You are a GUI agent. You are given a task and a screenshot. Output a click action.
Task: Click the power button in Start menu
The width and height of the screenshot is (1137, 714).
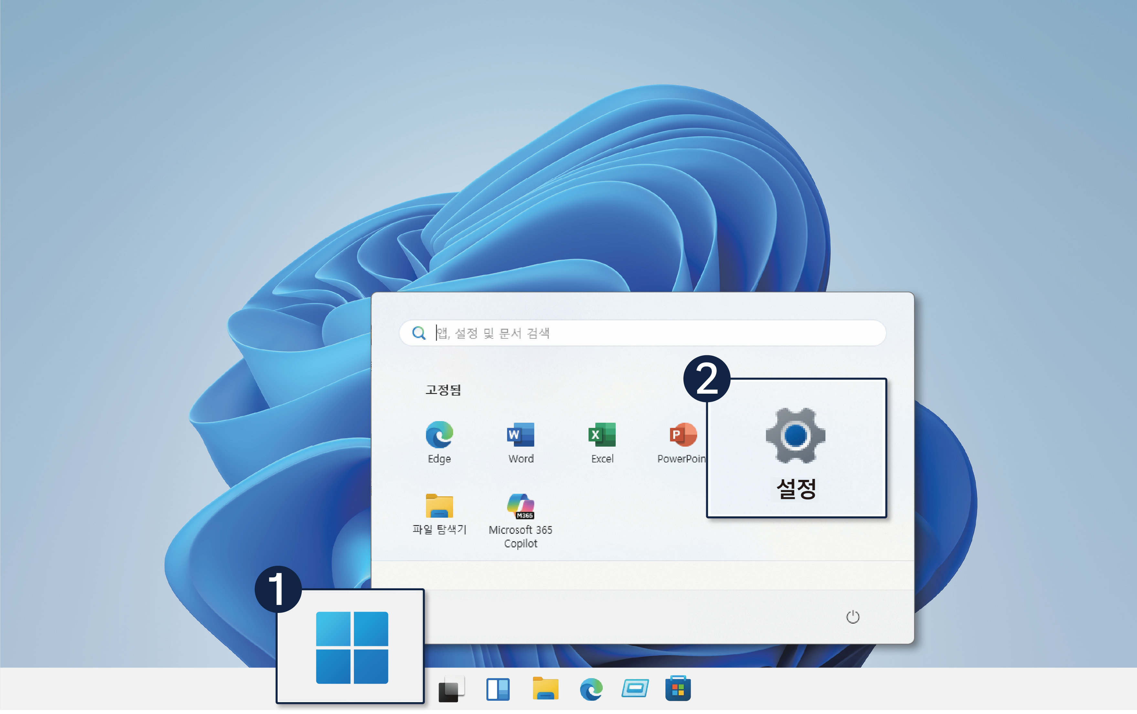tap(852, 617)
